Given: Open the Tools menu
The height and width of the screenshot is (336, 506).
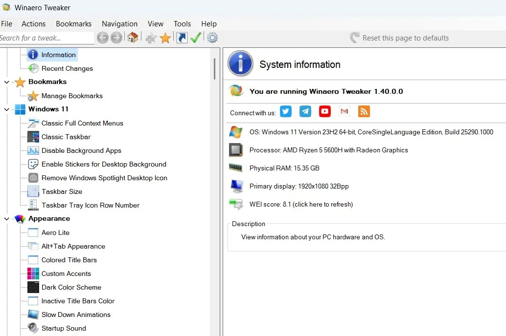Looking at the screenshot, I should pos(182,23).
